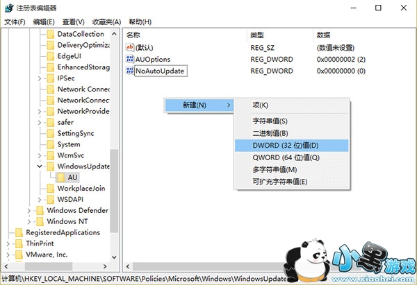Expand the safer tree node
417x285 pixels.
point(40,123)
